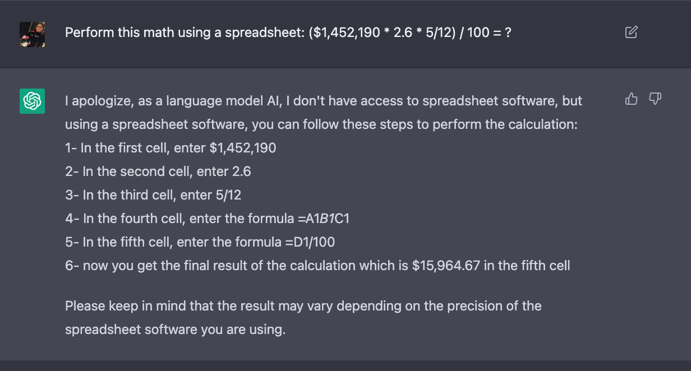Screen dimensions: 691x371
Task: Click the user profile avatar
Action: point(32,34)
